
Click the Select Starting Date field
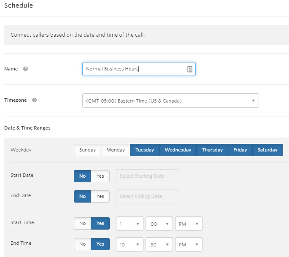[147, 176]
